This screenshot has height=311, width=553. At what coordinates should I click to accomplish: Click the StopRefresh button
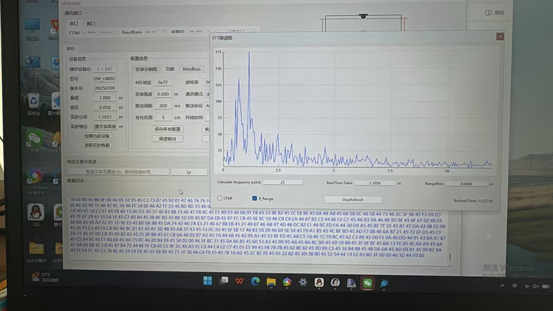pos(353,199)
